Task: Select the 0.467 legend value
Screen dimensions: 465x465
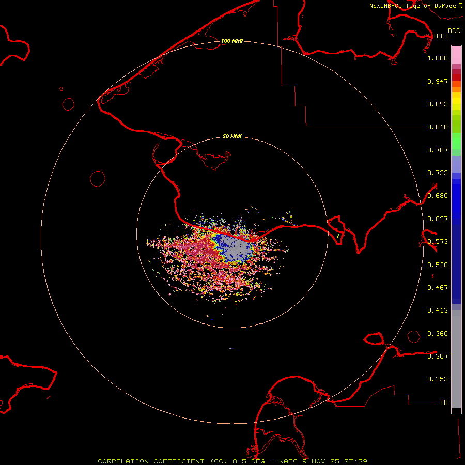Action: [x=438, y=288]
